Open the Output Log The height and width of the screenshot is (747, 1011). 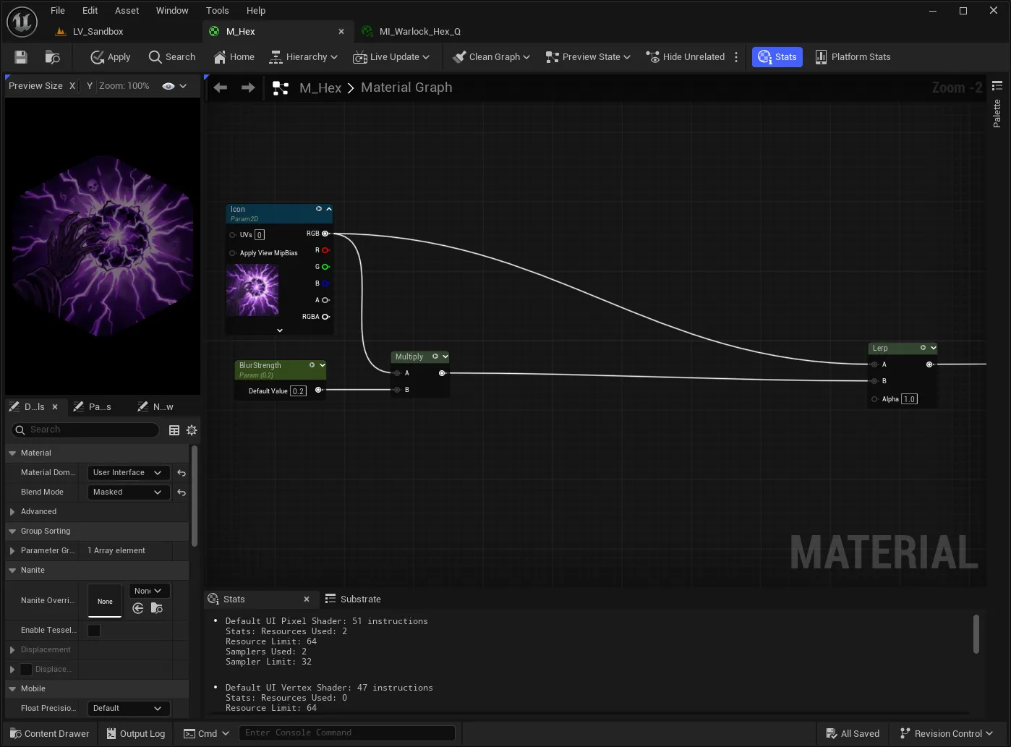coord(136,733)
